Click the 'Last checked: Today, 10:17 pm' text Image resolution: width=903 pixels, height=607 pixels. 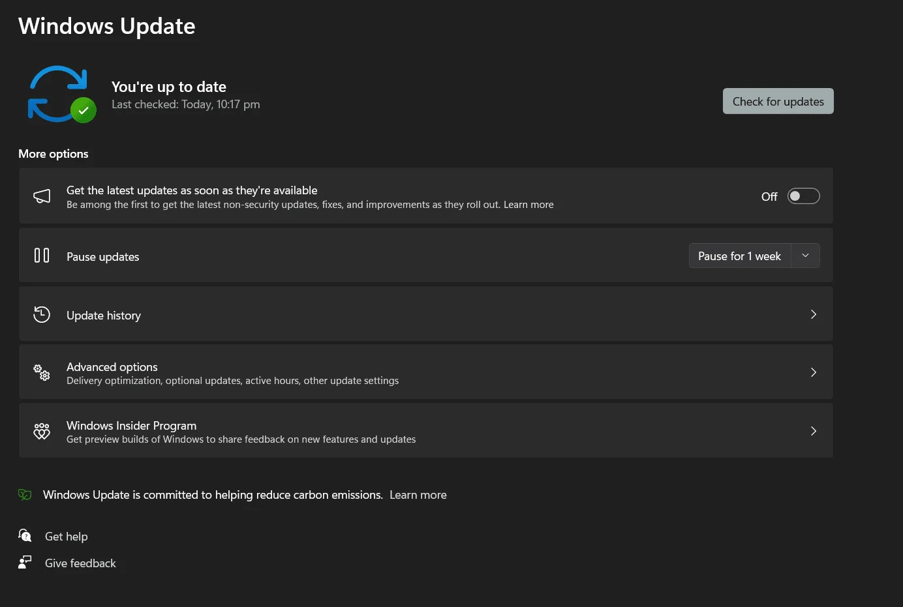[186, 104]
